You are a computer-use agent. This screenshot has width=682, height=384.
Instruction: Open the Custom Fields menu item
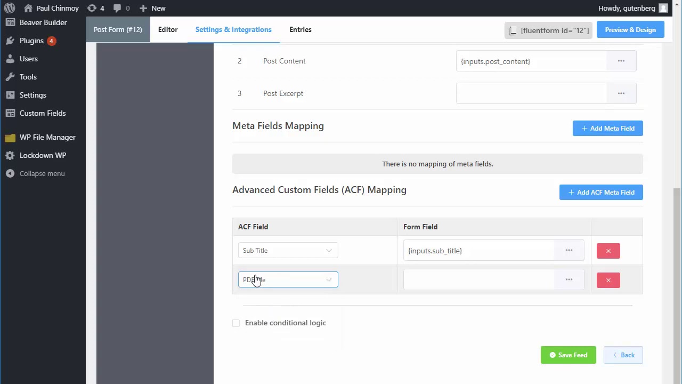coord(43,113)
